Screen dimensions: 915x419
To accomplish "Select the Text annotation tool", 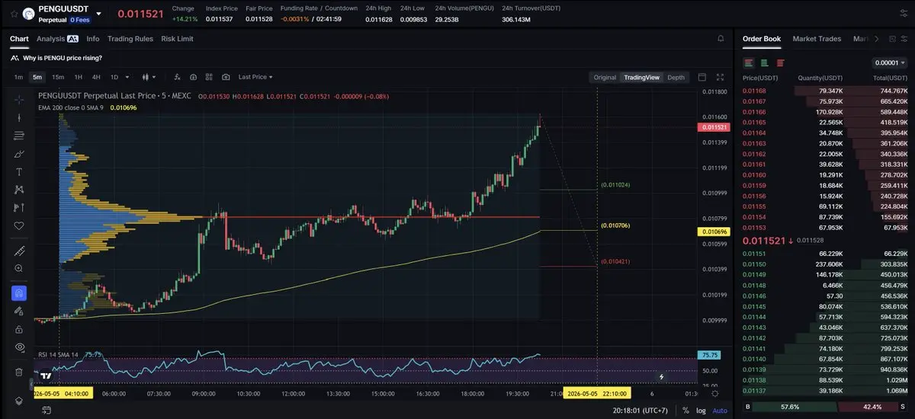I will tap(19, 171).
